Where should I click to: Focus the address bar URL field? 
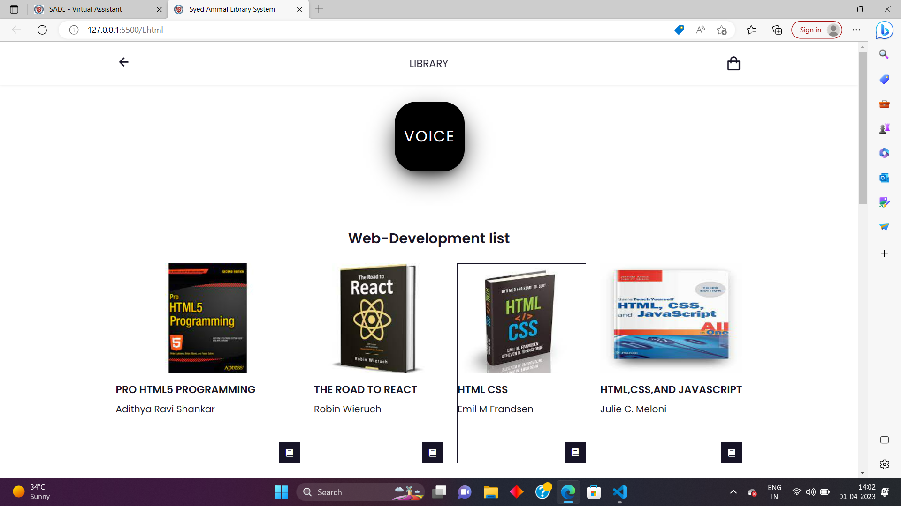coord(366,30)
